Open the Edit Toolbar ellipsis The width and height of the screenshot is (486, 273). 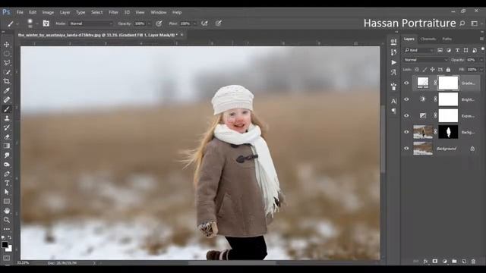pyautogui.click(x=7, y=229)
